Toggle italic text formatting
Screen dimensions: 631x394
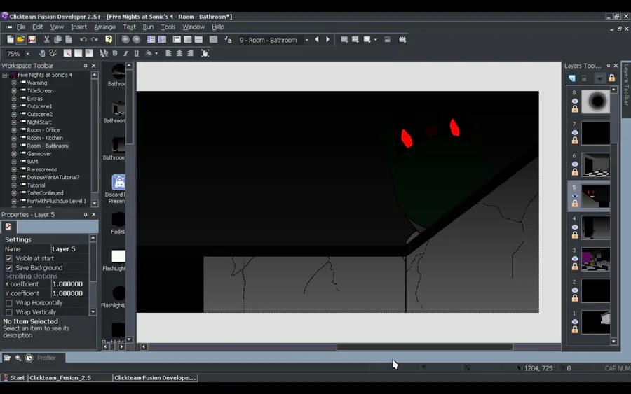pos(125,53)
